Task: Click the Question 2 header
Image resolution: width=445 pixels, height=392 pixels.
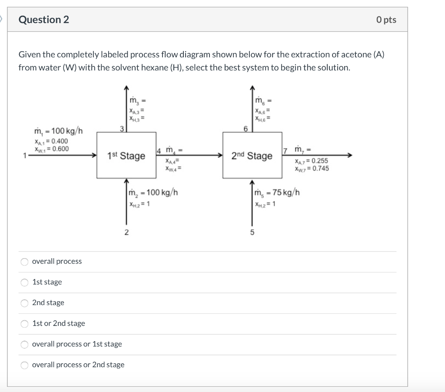Action: click(43, 19)
